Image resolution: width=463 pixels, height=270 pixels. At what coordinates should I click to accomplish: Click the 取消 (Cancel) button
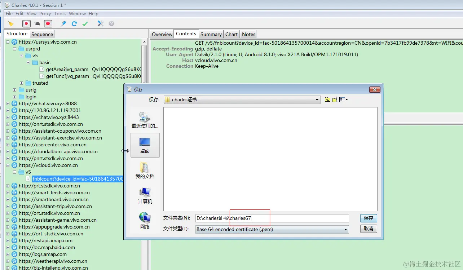[369, 229]
